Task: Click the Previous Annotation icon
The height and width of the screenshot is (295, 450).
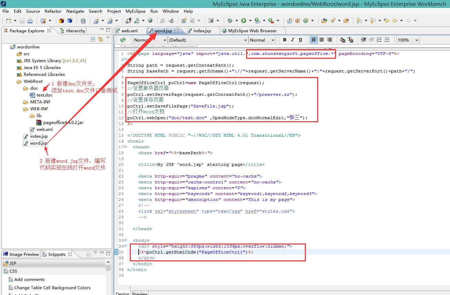Action: tap(372, 21)
